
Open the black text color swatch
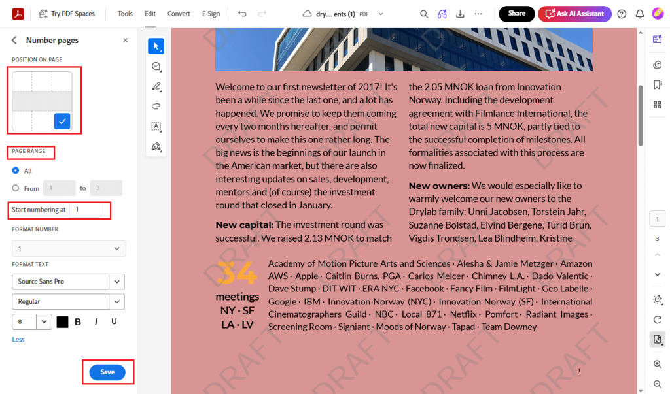point(62,322)
